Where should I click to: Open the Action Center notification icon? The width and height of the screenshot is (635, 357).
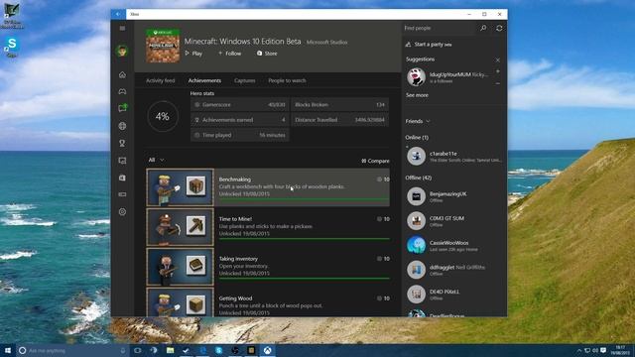coord(603,350)
